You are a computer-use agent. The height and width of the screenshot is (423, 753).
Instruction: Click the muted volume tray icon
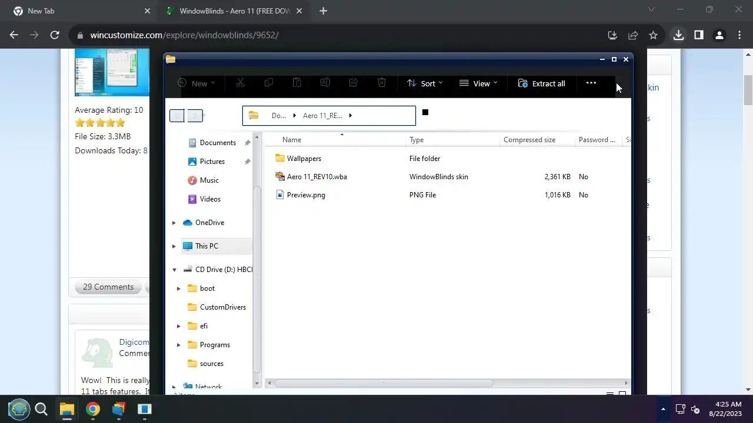pos(695,409)
